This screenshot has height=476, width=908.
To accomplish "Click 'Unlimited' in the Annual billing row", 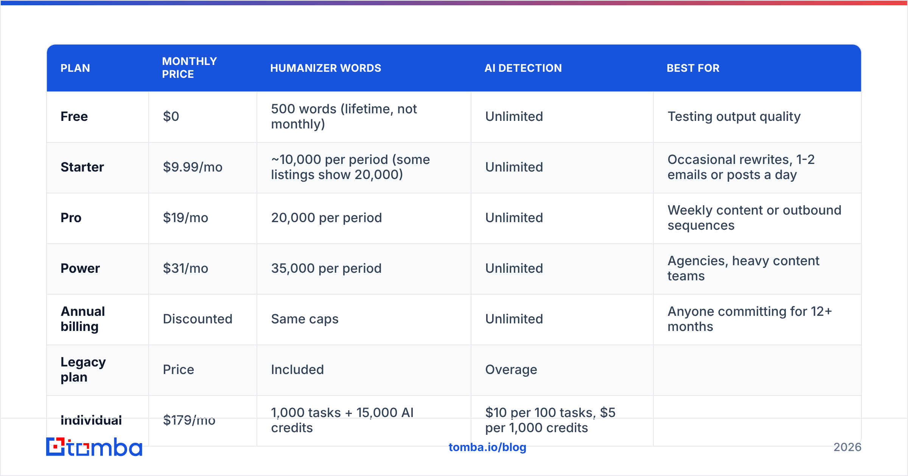I will coord(514,319).
